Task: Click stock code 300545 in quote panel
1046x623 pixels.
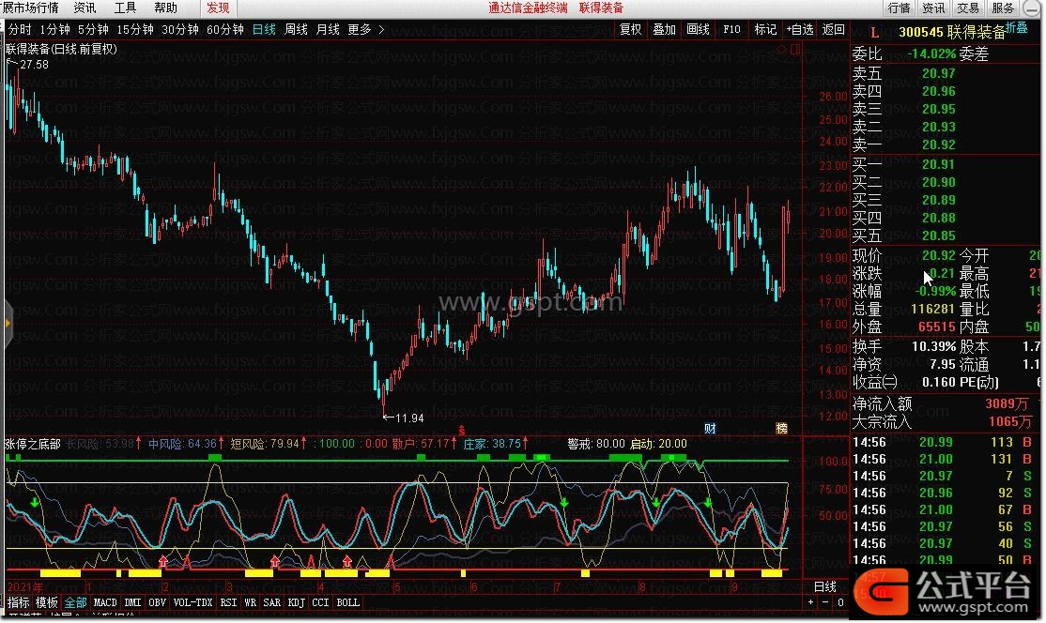Action: pos(921,32)
